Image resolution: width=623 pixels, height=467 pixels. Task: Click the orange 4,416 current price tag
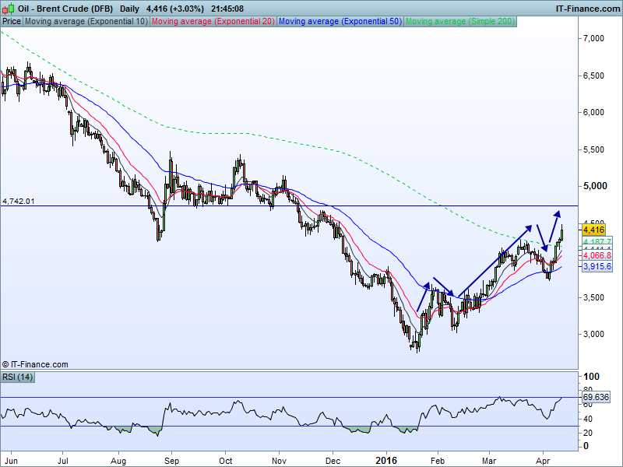[593, 230]
